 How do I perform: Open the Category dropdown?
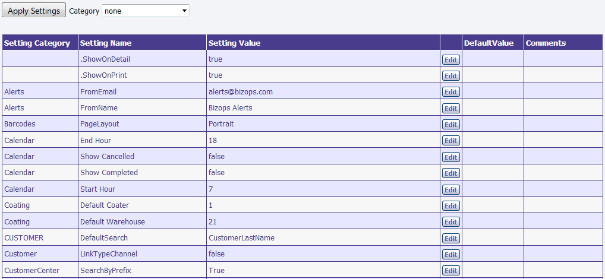click(146, 11)
